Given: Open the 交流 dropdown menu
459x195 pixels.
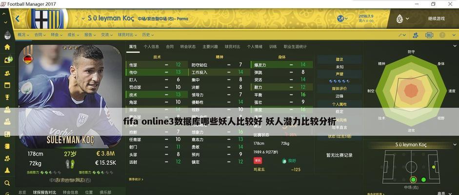Looking at the screenshot, I should click(x=106, y=35).
